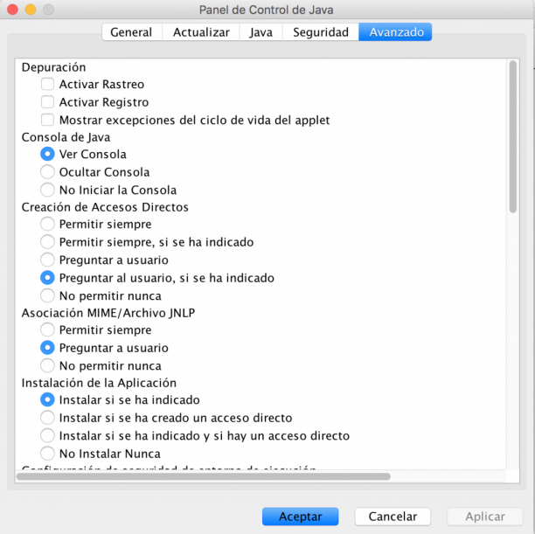
Task: Switch to the General tab
Action: [x=132, y=32]
